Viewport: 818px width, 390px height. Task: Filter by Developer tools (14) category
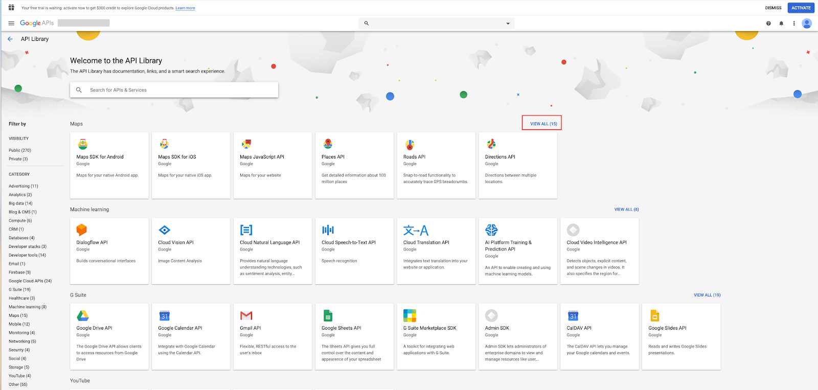click(27, 255)
